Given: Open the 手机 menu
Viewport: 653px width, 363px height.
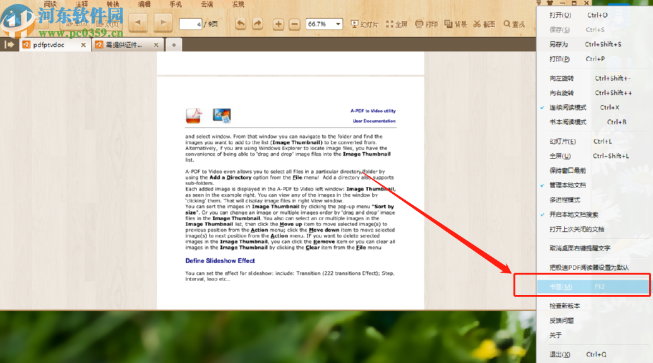Looking at the screenshot, I should pos(176,4).
